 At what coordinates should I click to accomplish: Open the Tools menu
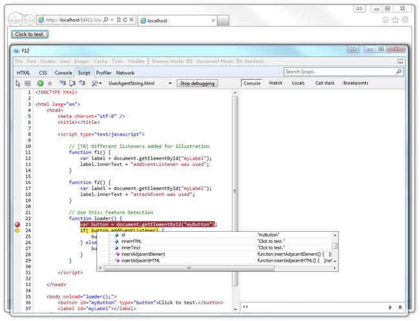tap(118, 61)
